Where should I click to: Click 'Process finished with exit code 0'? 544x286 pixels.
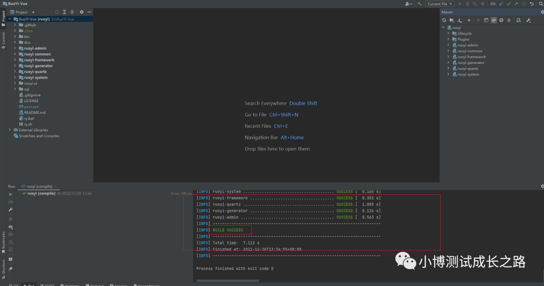click(235, 269)
